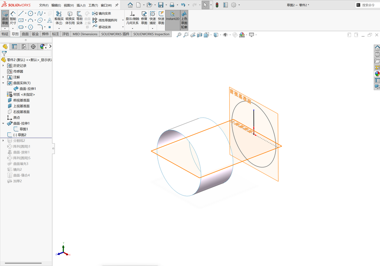Screen dimensions: 380x266
Task: Click the 搜索命令 search field
Action: coord(367,5)
